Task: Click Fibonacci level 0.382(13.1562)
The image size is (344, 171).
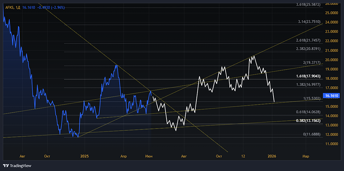Action: tap(309, 120)
